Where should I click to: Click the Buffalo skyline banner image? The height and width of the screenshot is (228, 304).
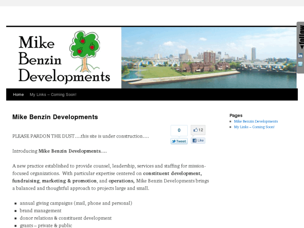pyautogui.click(x=209, y=58)
